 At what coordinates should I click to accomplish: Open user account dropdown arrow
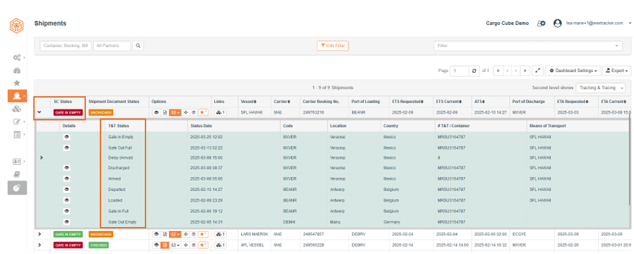[630, 24]
